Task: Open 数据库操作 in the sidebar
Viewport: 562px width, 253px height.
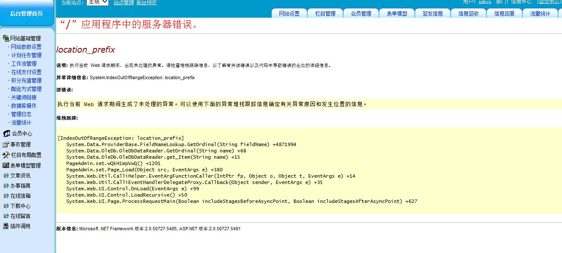Action: pos(24,106)
